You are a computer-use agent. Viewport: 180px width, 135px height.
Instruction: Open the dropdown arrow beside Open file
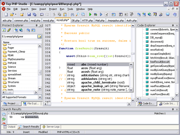[16, 14]
